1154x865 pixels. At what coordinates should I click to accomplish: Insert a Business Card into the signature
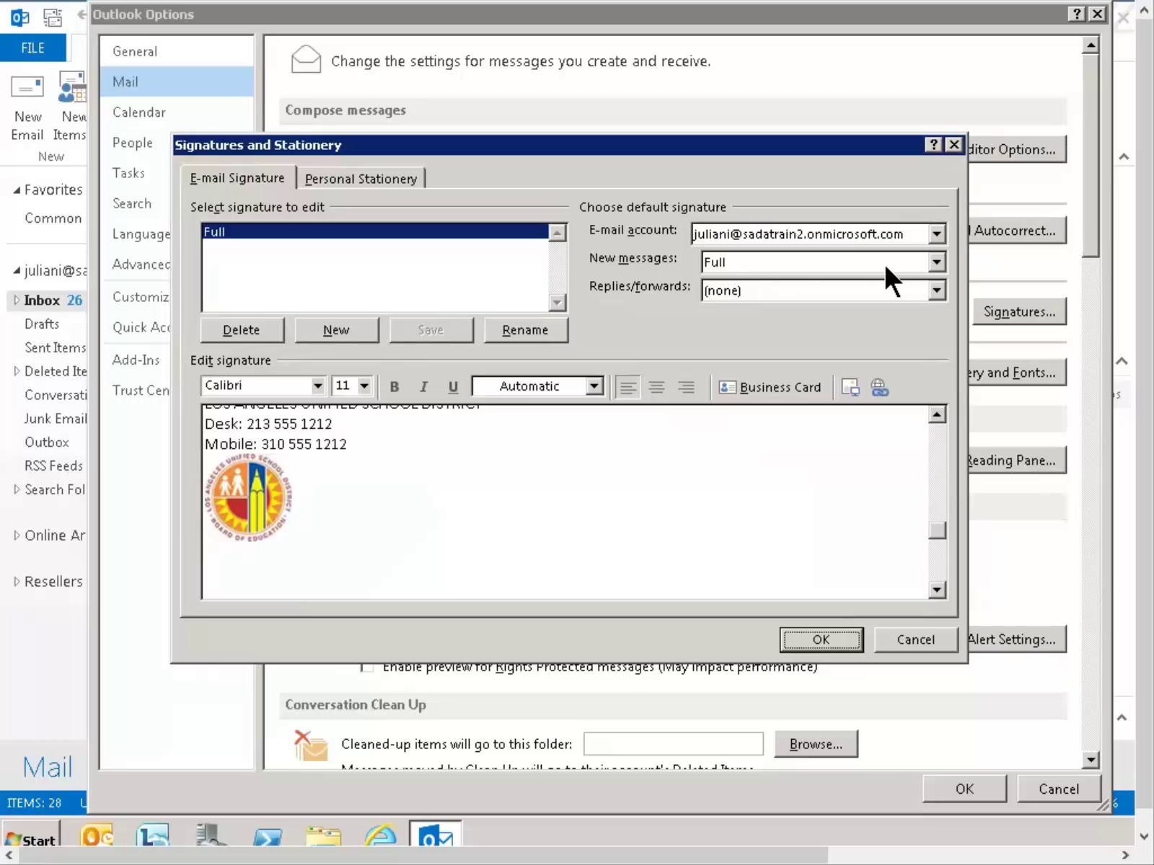770,387
